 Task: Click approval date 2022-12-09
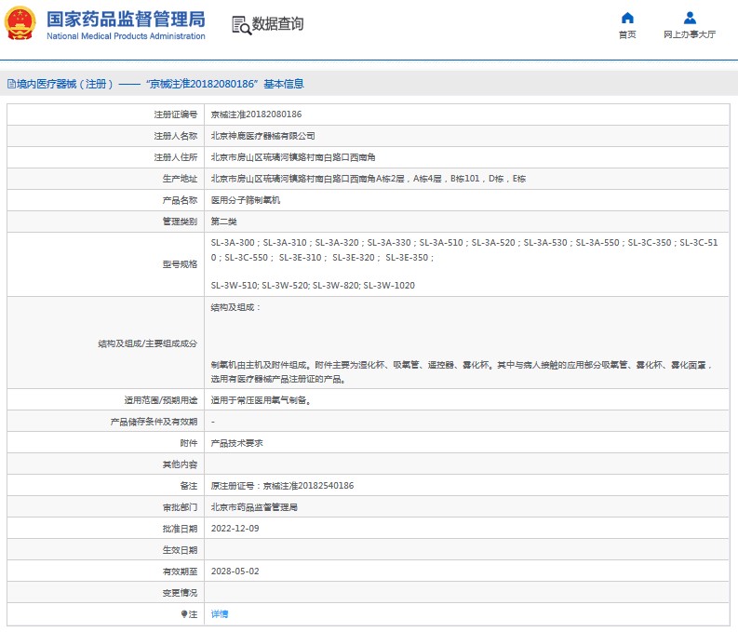pyautogui.click(x=235, y=529)
